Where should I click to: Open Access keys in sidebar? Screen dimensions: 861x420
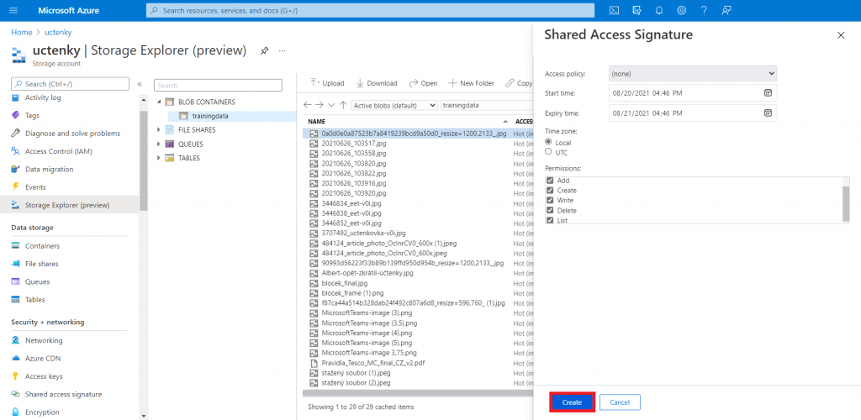[x=43, y=376]
